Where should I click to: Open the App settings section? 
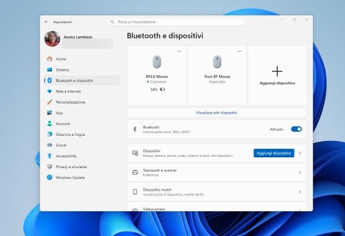click(82, 113)
